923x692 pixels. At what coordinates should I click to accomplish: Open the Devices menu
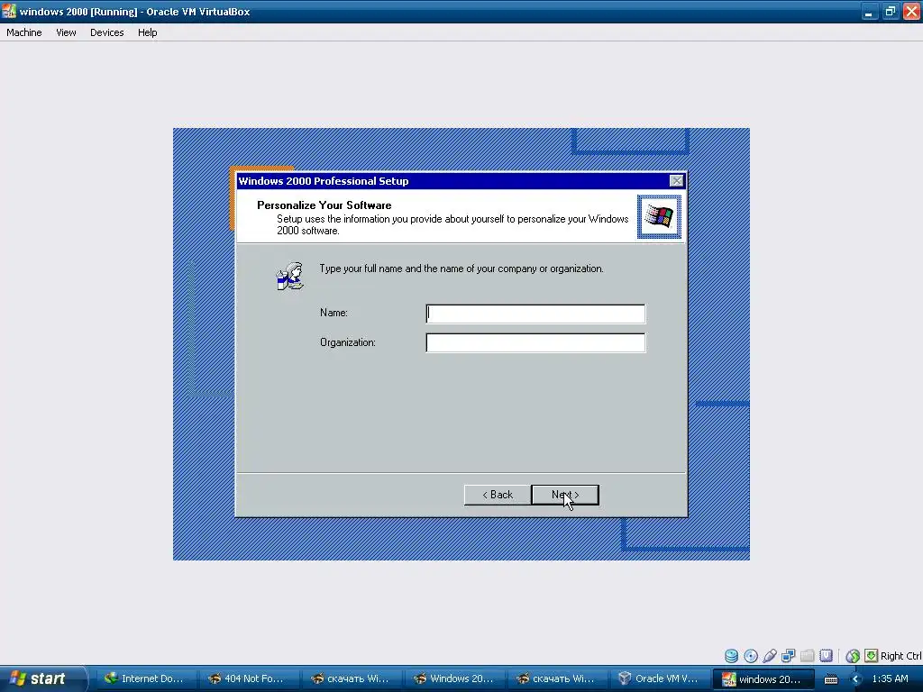(106, 32)
